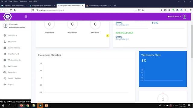Switch to the localhost 127.0.0.1 tab
Image resolution: width=193 pixels, height=108 pixels.
click(x=99, y=5)
